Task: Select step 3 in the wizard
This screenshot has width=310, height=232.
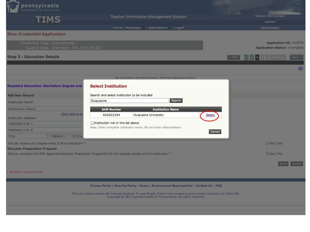Action: tap(257, 57)
